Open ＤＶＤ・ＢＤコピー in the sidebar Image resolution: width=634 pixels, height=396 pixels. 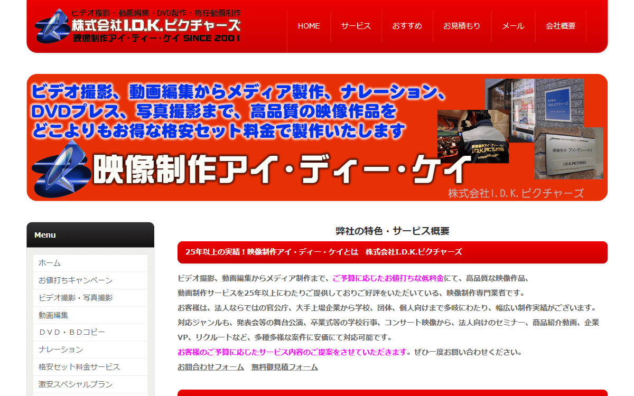90,332
